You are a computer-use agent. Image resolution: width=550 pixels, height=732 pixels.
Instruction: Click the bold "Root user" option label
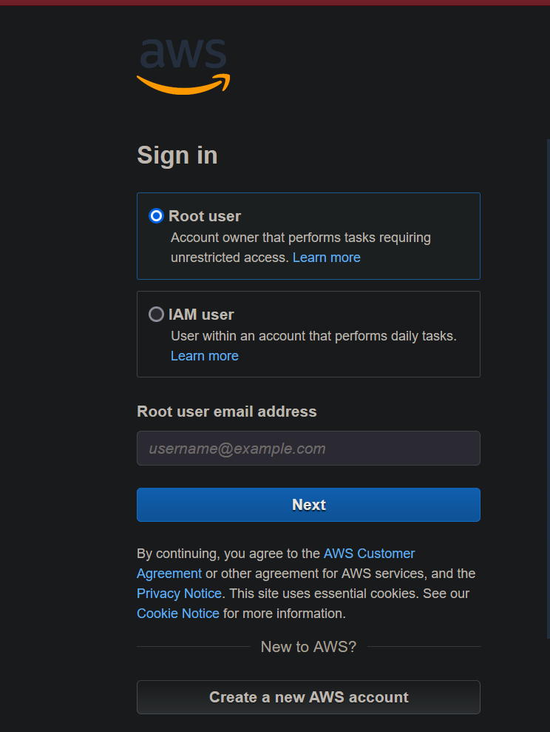point(205,216)
